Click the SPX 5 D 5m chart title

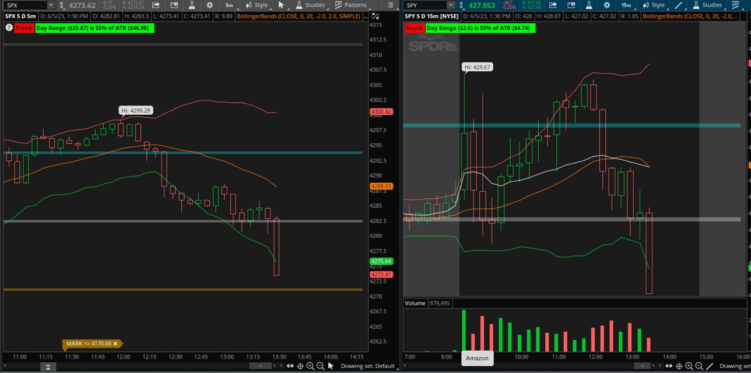(x=20, y=16)
